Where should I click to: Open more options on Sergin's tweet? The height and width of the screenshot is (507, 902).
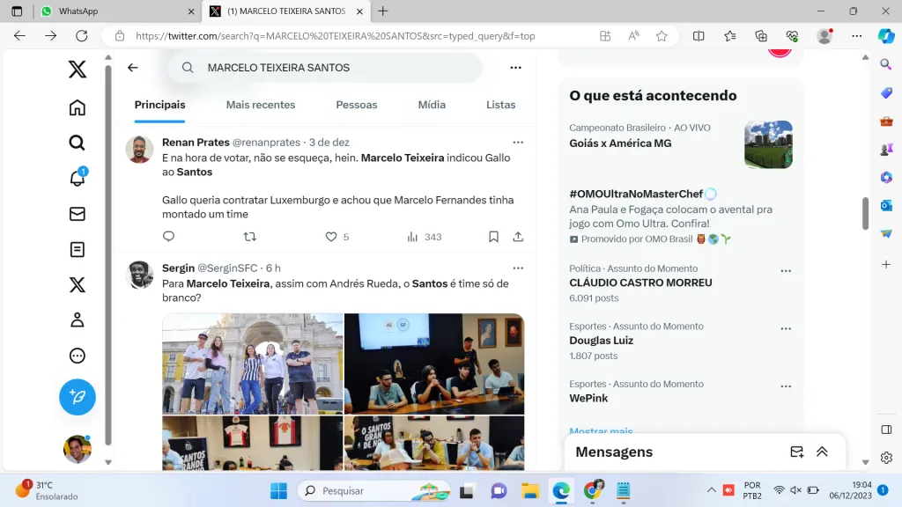[518, 268]
